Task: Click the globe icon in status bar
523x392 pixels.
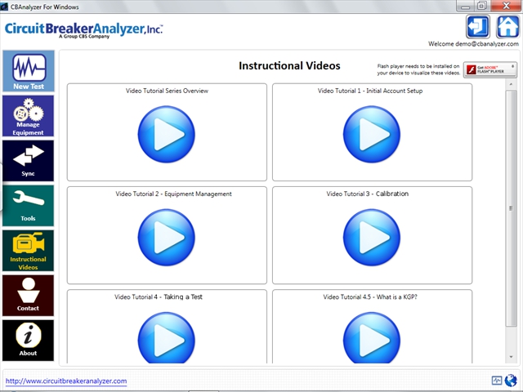Action: point(511,380)
